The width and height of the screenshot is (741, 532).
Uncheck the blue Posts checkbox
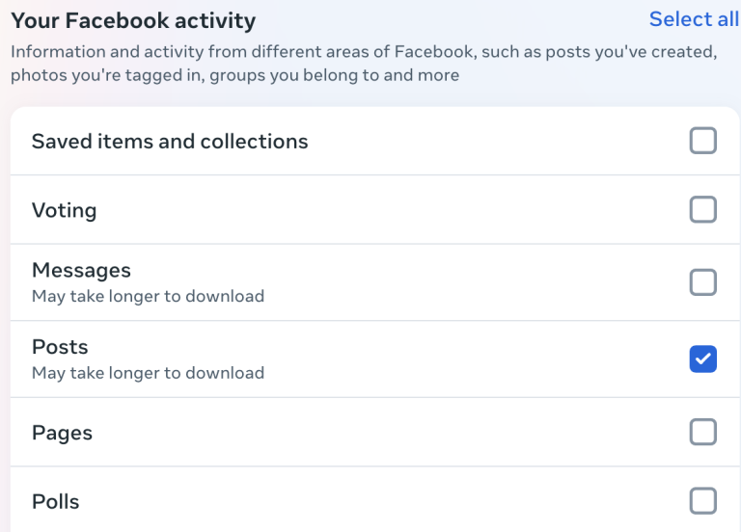(702, 359)
